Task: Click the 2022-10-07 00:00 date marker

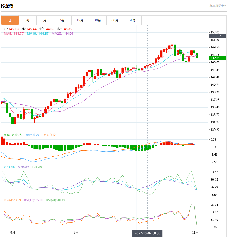Action: click(x=148, y=233)
